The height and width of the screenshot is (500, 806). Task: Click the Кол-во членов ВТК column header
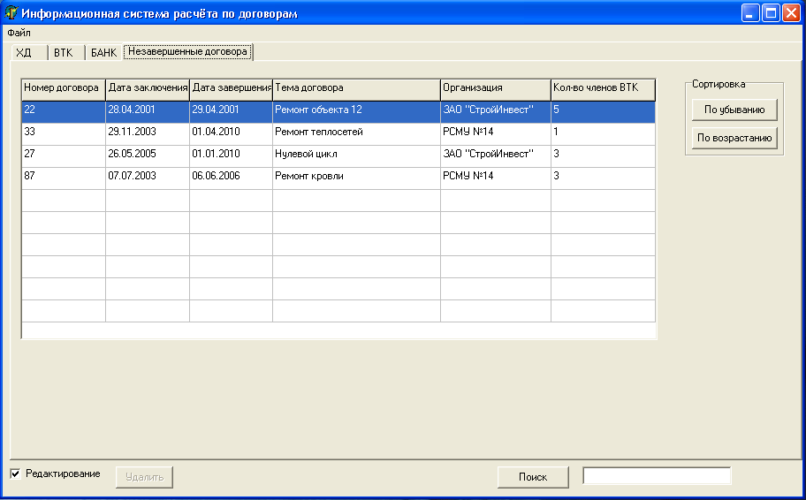pyautogui.click(x=603, y=89)
